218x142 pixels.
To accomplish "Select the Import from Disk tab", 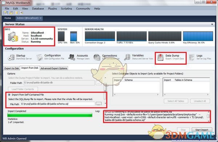I will tap(30, 68).
